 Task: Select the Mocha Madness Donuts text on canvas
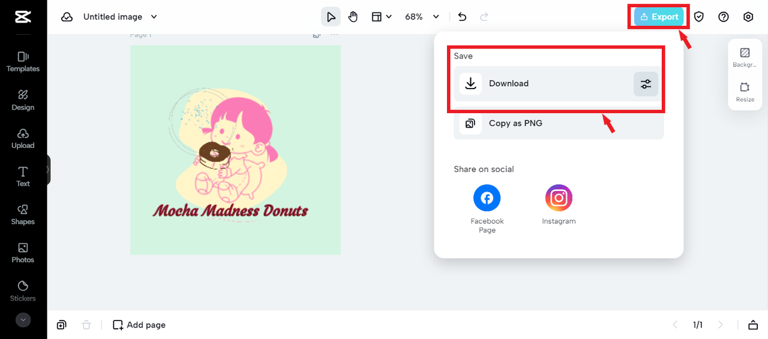click(230, 211)
